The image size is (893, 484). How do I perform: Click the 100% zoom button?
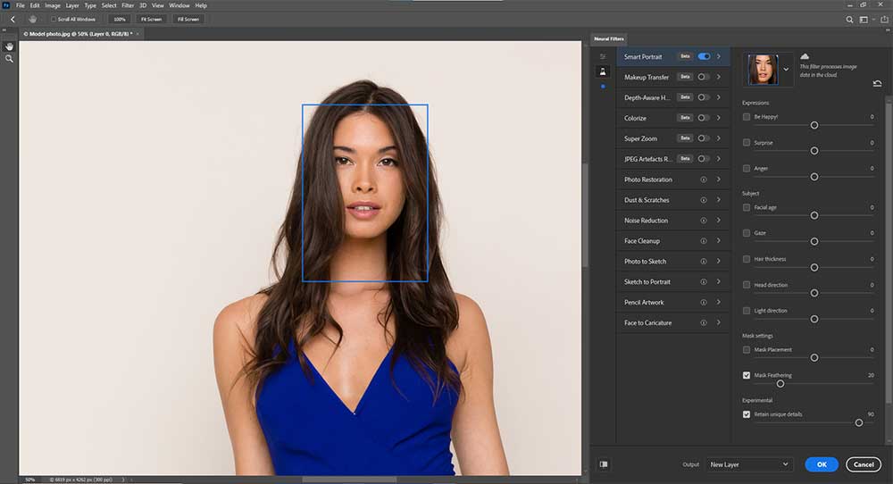[119, 20]
